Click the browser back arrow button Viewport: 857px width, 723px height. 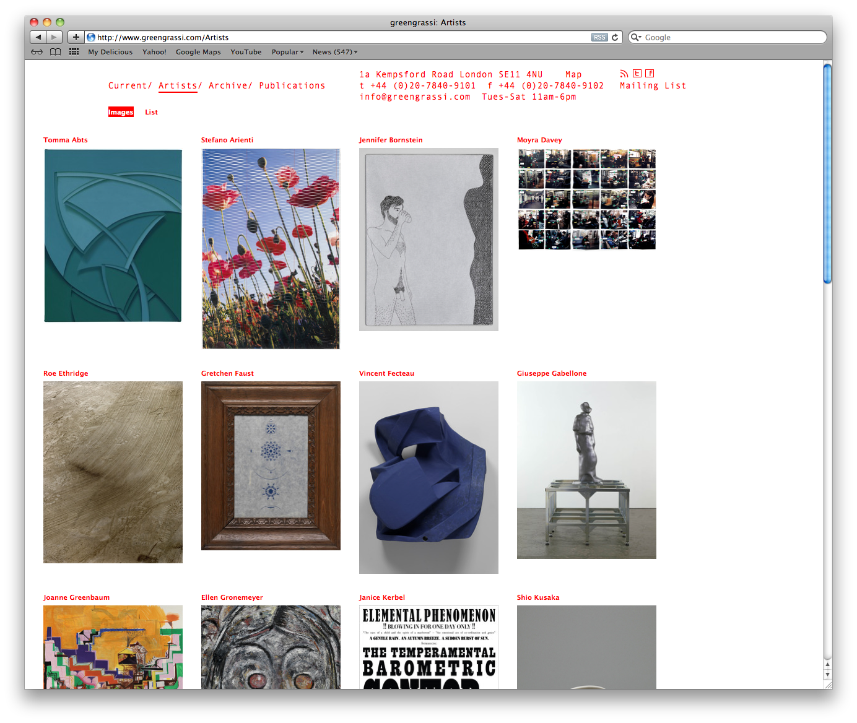coord(38,37)
